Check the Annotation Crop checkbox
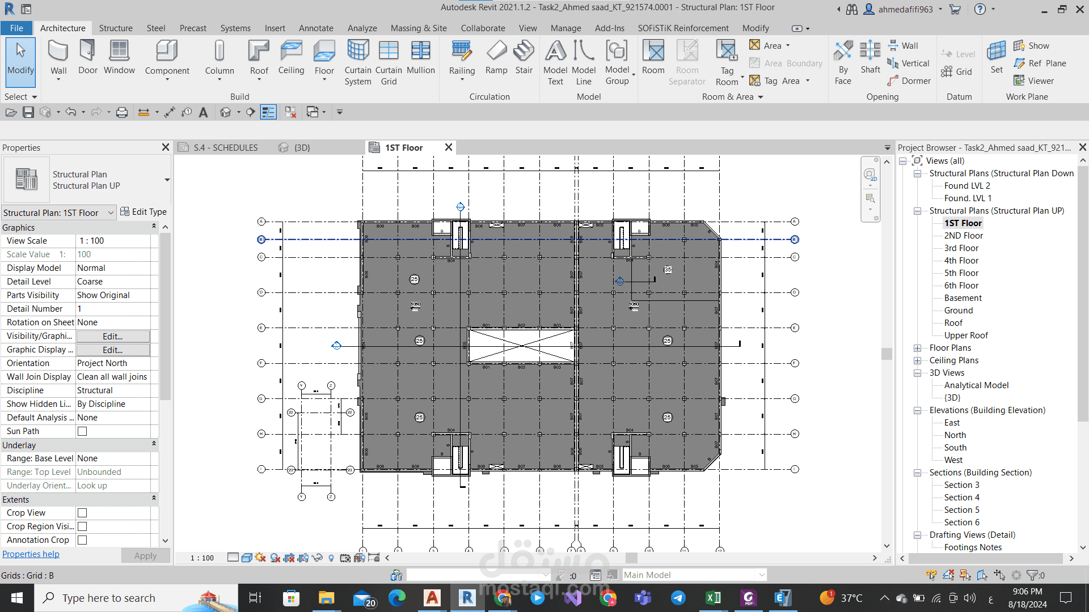This screenshot has width=1089, height=612. 82,540
